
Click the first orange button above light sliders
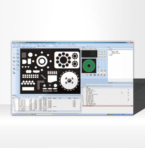click(98, 59)
